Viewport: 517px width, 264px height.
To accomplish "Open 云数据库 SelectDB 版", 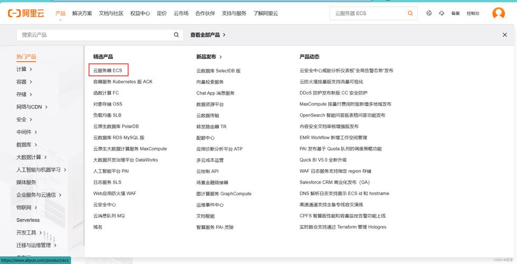I will coord(219,71).
